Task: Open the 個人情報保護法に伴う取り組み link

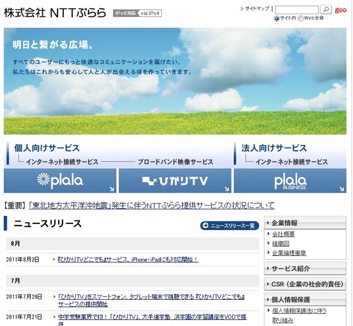Action: (x=299, y=315)
